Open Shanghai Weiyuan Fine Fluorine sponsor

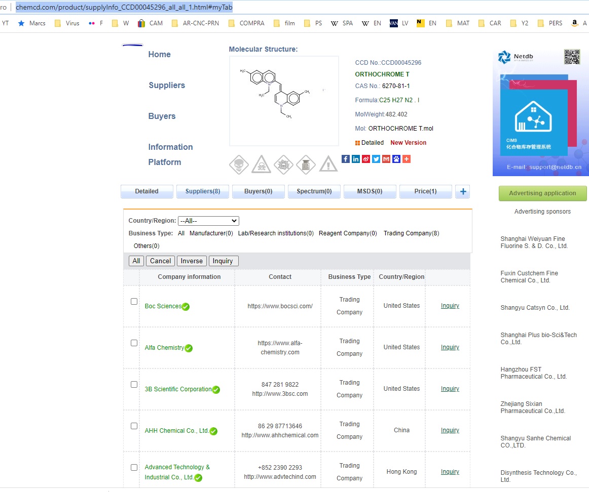[x=534, y=242]
